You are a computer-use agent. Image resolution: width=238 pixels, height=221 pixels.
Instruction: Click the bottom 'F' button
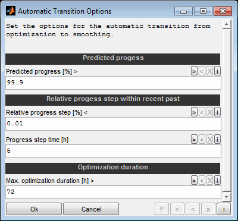162,209
